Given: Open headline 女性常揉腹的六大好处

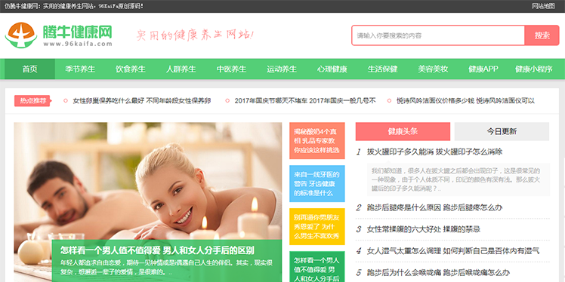Looking at the screenshot, I should 424,229.
